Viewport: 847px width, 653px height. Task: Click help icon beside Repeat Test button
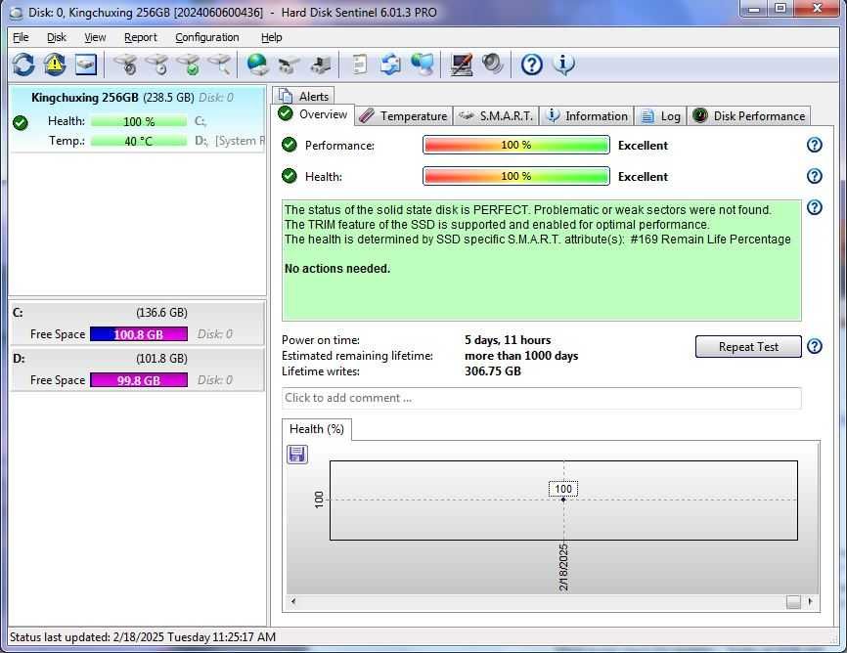tap(814, 346)
